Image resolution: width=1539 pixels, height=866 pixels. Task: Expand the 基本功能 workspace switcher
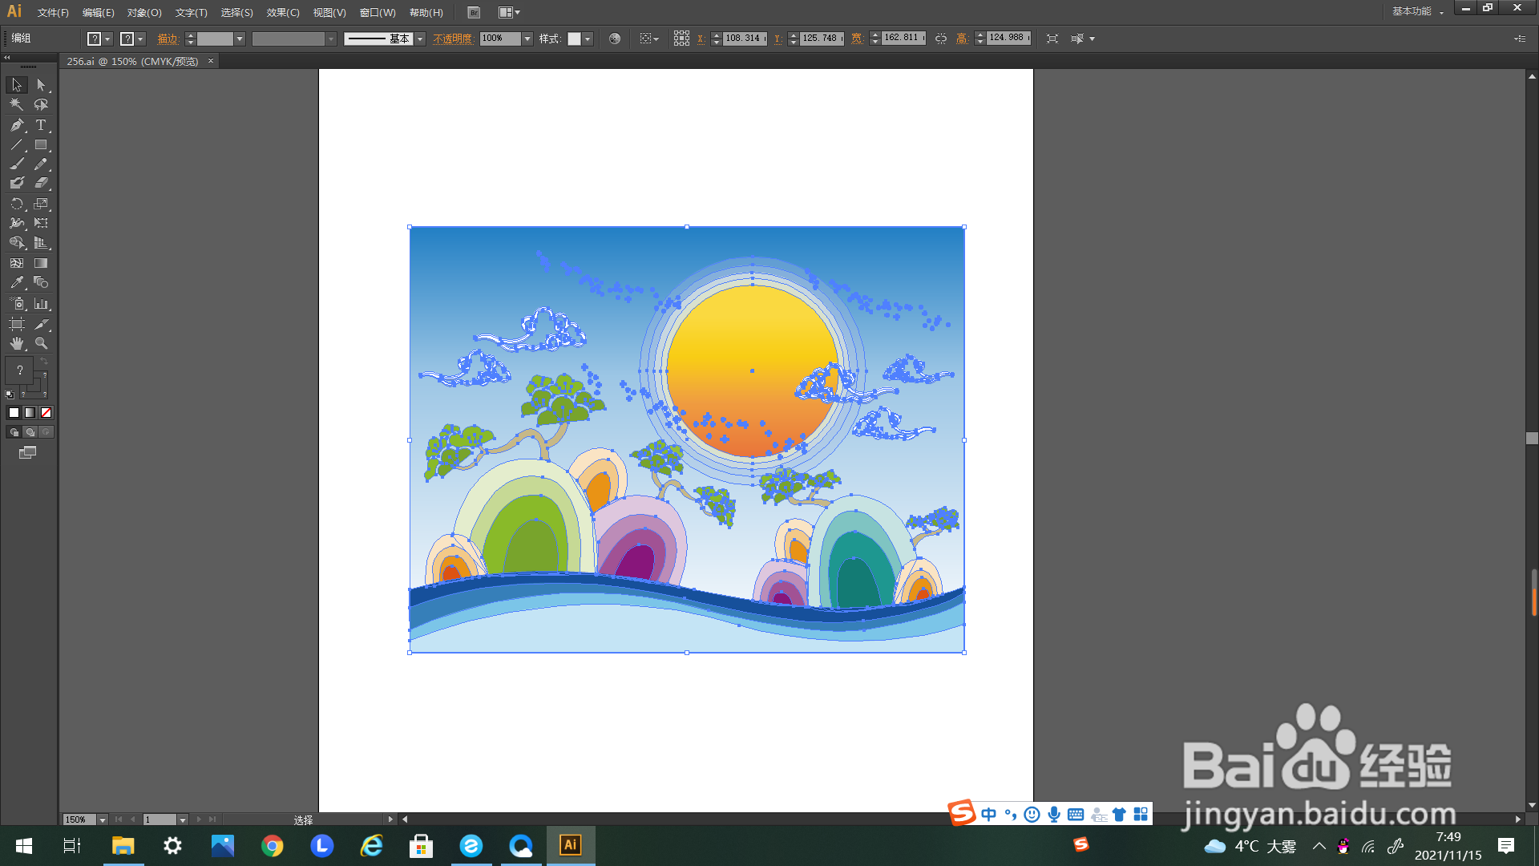pyautogui.click(x=1416, y=11)
